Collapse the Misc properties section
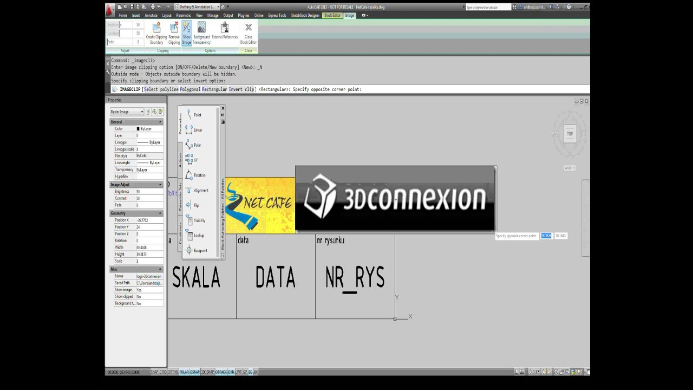Image resolution: width=693 pixels, height=390 pixels. coord(160,269)
